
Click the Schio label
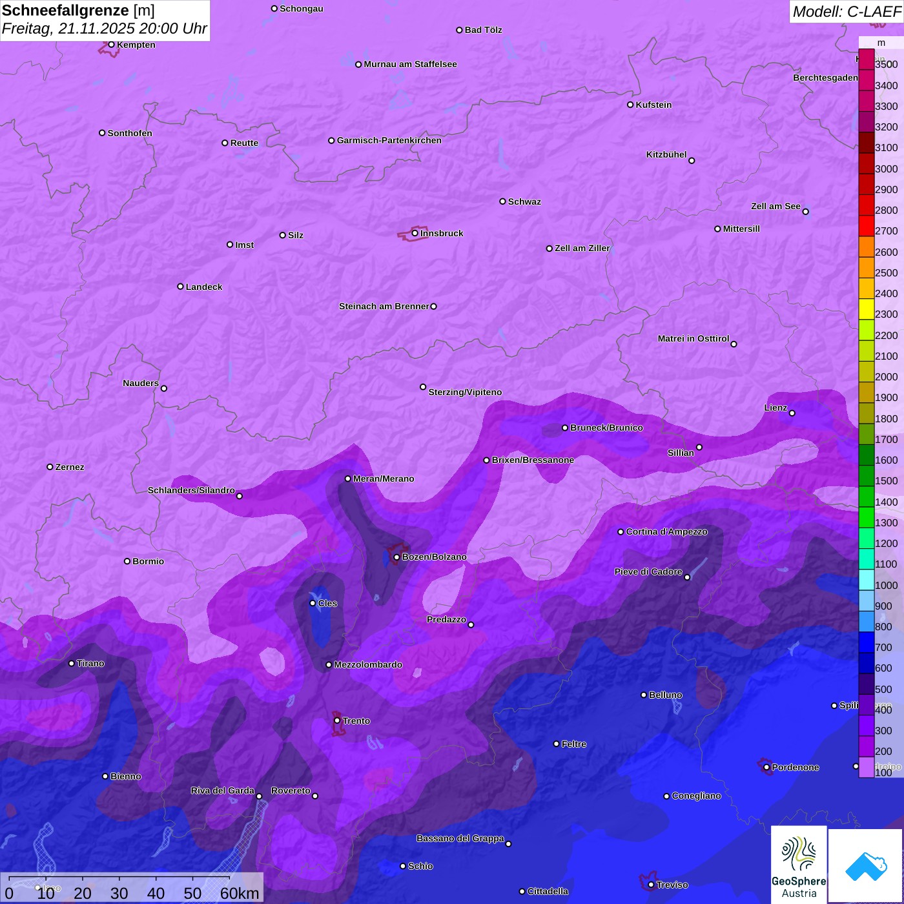(420, 866)
